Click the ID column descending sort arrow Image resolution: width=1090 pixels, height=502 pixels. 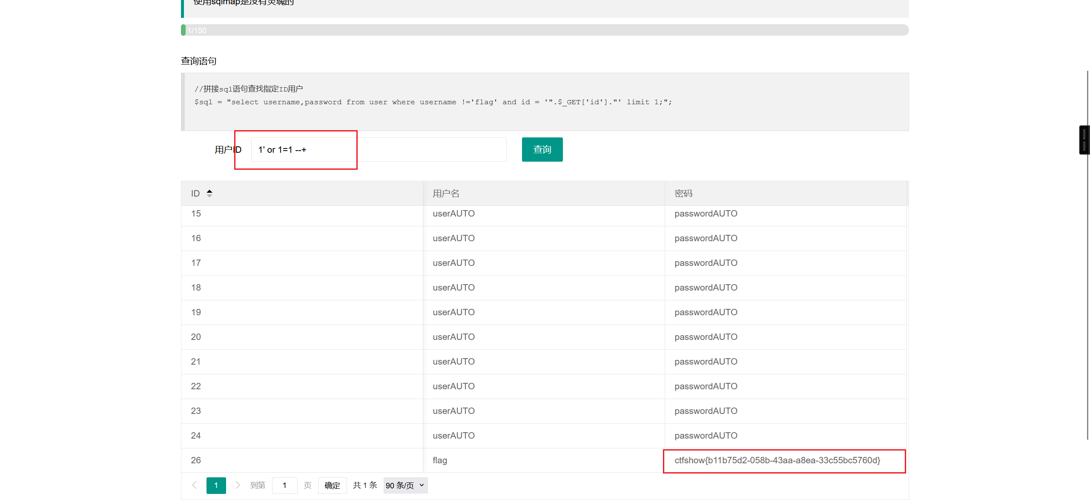point(209,196)
